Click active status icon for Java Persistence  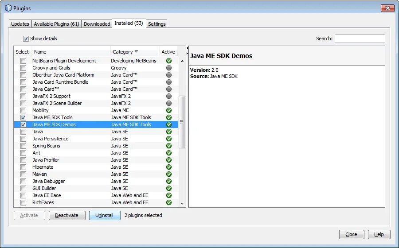click(169, 139)
